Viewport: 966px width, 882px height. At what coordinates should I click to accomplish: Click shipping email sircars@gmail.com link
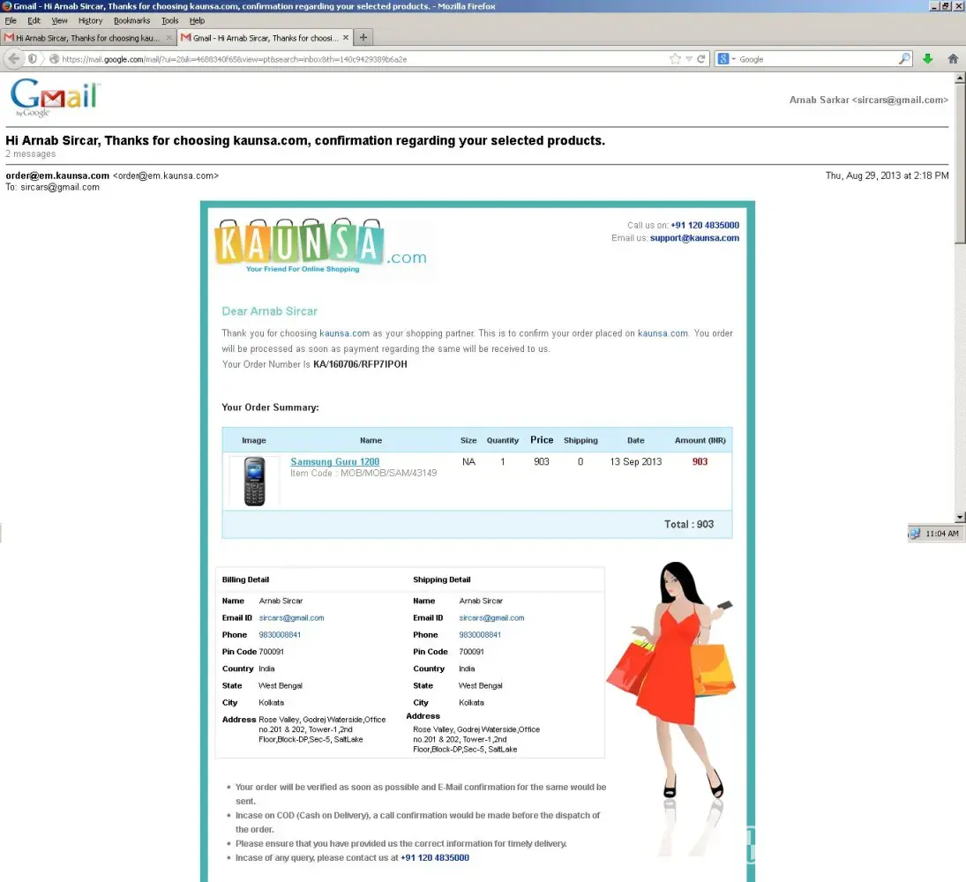(x=491, y=617)
